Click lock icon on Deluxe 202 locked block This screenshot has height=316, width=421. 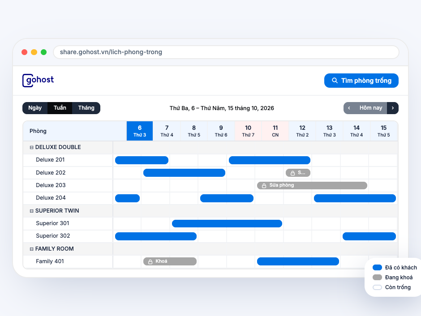click(292, 173)
